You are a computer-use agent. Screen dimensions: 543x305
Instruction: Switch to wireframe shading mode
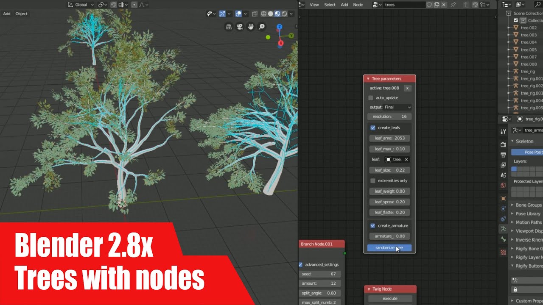coord(264,14)
